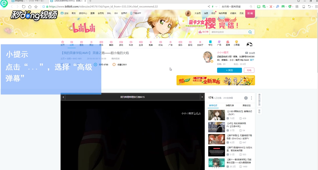Open 主站 in the top navigation

65,13
